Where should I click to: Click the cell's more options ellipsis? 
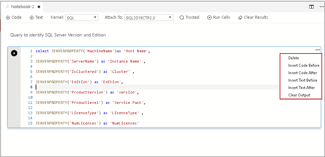[318, 50]
